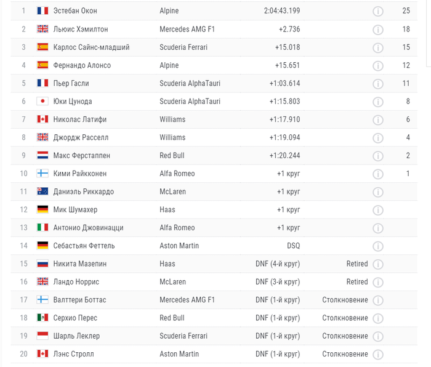Click the info icon in Esteban Ocon's row

[x=378, y=11]
